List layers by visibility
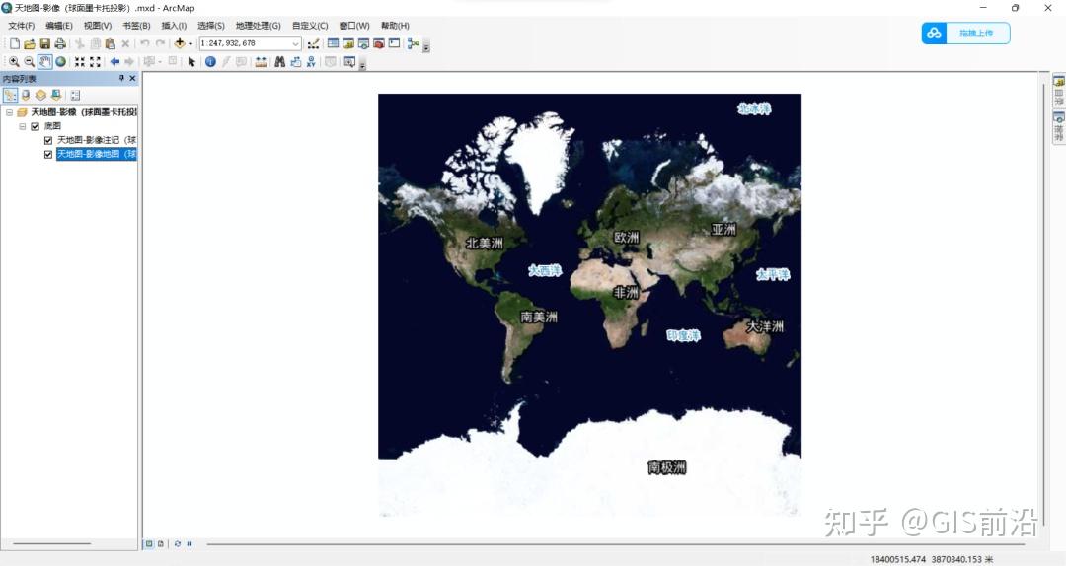 40,95
